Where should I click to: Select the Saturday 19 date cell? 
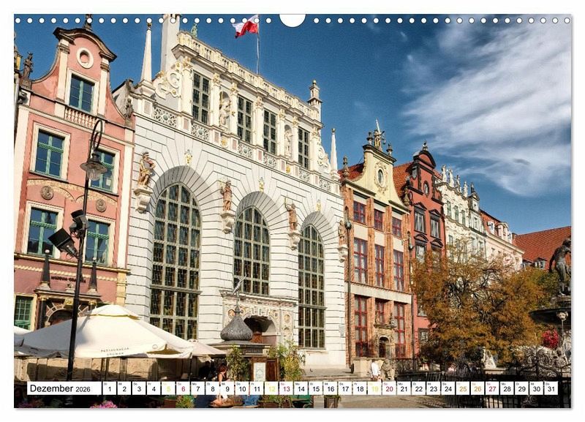tap(374, 388)
